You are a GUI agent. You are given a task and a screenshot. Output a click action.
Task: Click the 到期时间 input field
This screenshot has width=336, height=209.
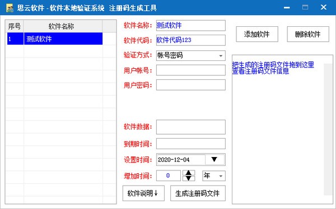[x=191, y=144]
